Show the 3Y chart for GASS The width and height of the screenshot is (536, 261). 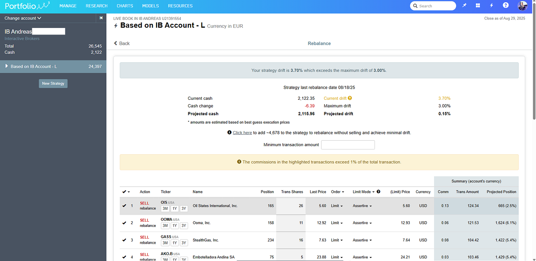(184, 243)
